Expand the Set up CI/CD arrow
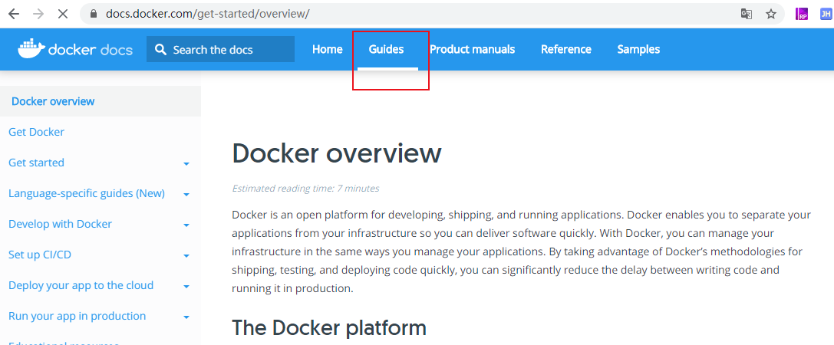Screen dimensions: 834x345 [186, 256]
